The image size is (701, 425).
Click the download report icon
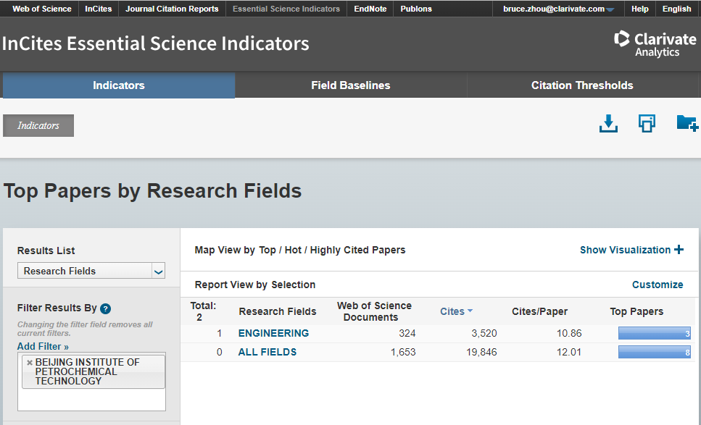point(608,124)
